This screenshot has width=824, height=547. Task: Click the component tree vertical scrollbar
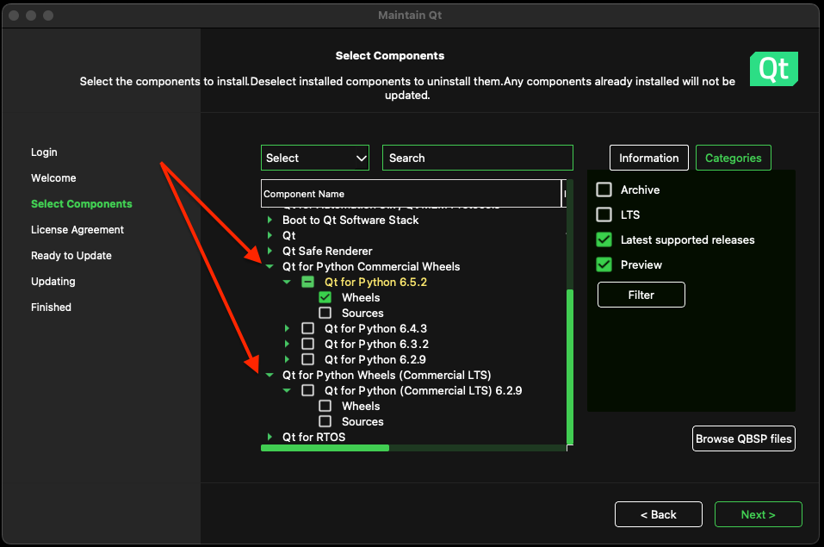[568, 362]
